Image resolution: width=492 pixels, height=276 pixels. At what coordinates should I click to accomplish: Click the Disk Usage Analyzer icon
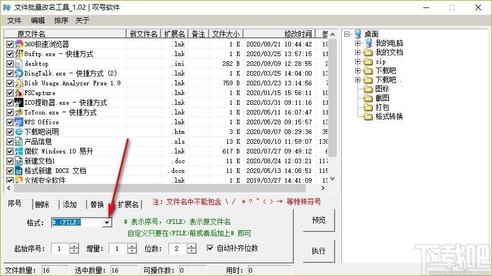click(19, 83)
